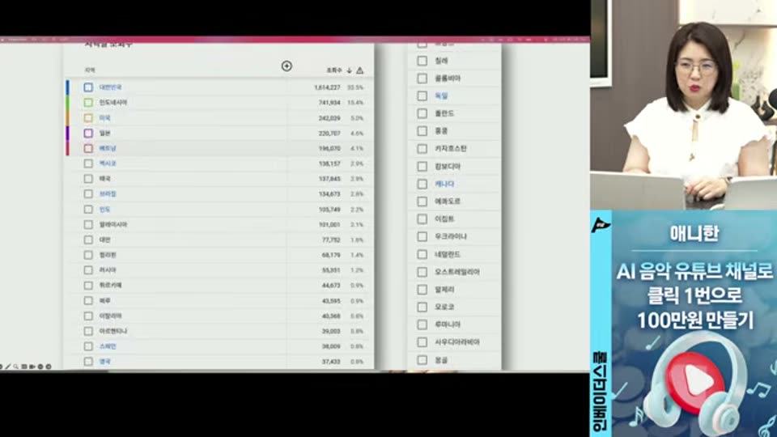
Task: Check the 에콰도르 checkbox
Action: [422, 202]
